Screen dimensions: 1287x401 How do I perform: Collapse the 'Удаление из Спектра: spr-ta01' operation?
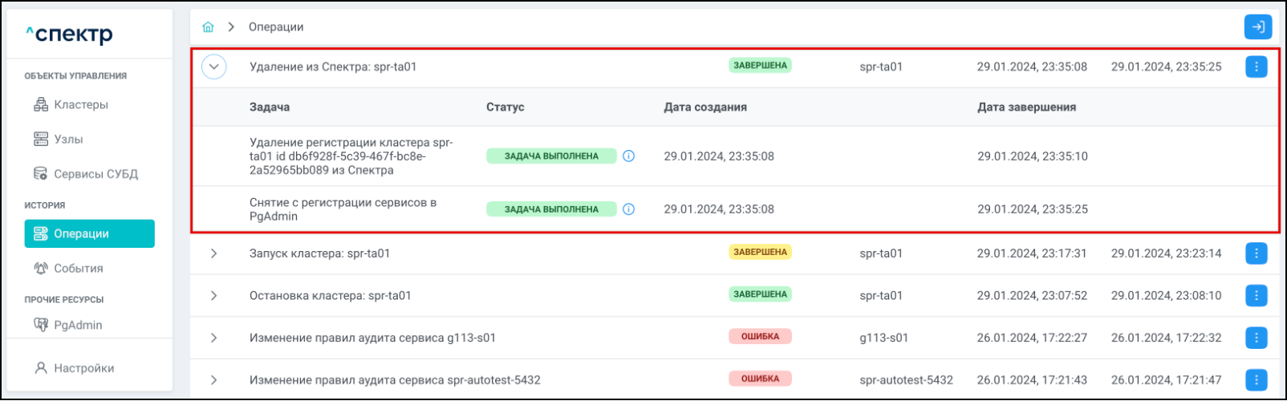pos(214,67)
